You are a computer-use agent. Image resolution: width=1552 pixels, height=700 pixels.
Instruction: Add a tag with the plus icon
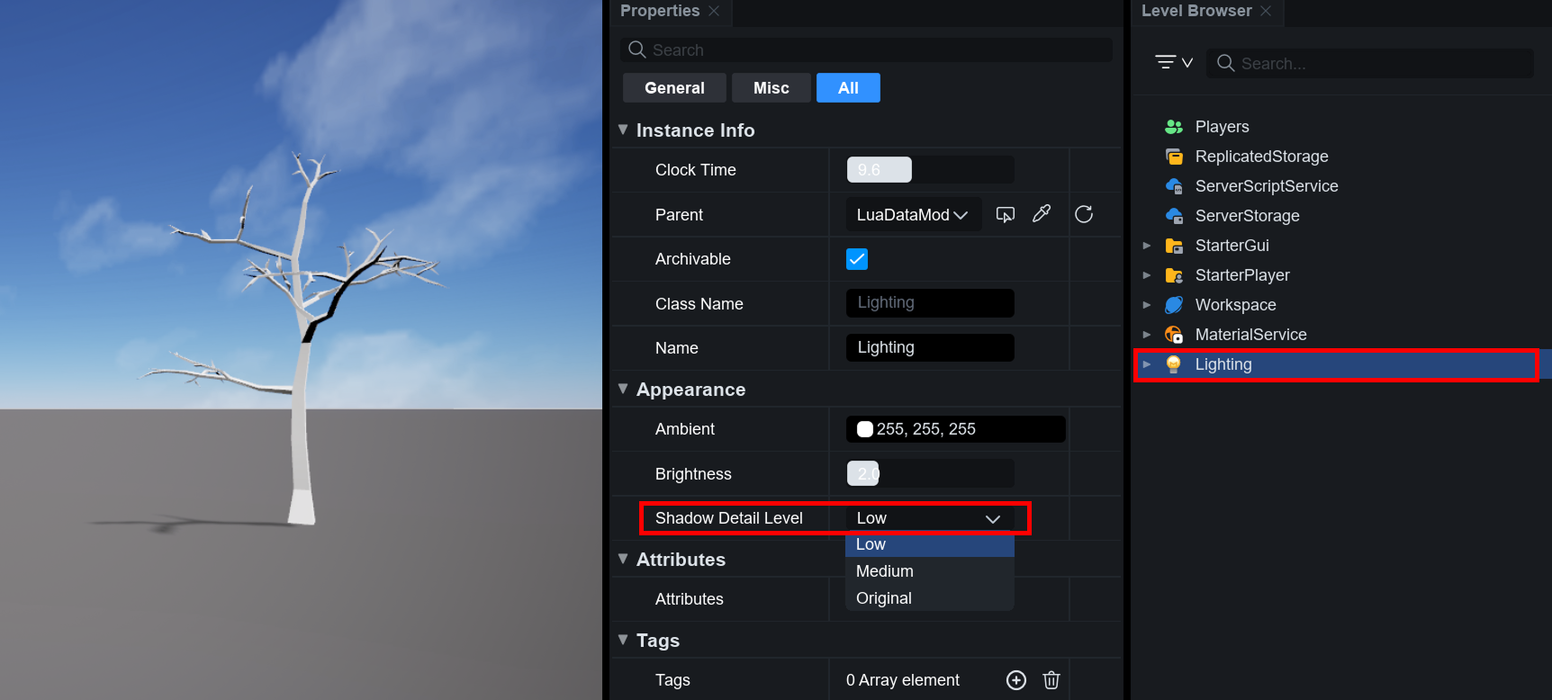coord(1016,680)
